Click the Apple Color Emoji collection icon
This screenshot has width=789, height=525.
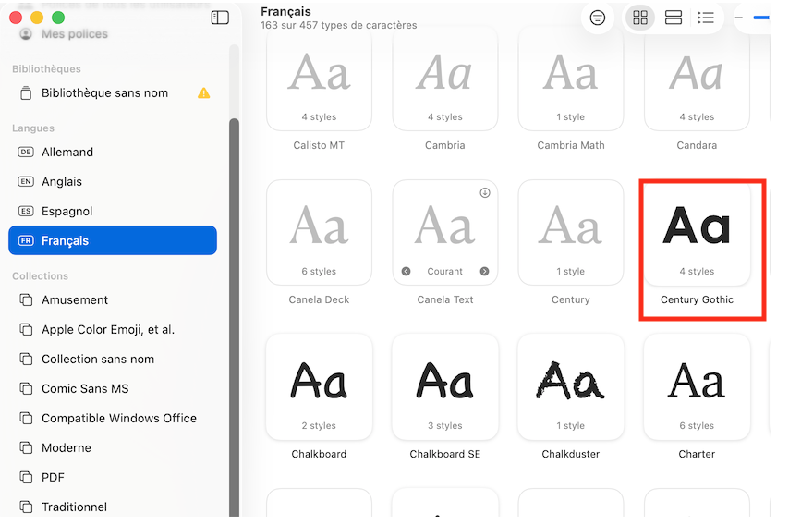[x=26, y=330]
